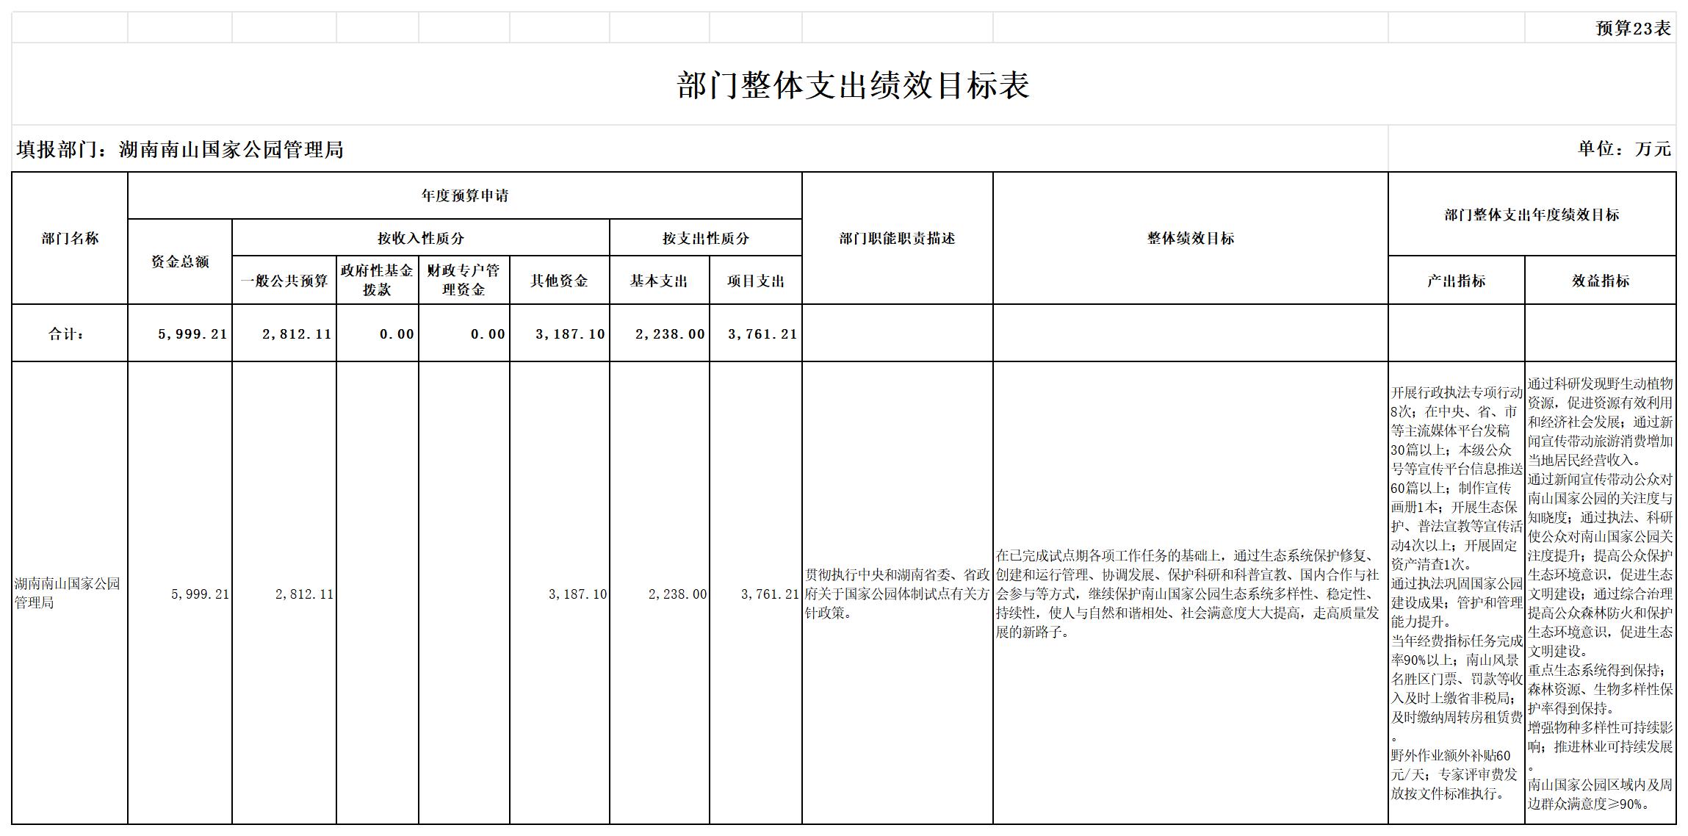Click the 年度预算申请 header cell

464,195
